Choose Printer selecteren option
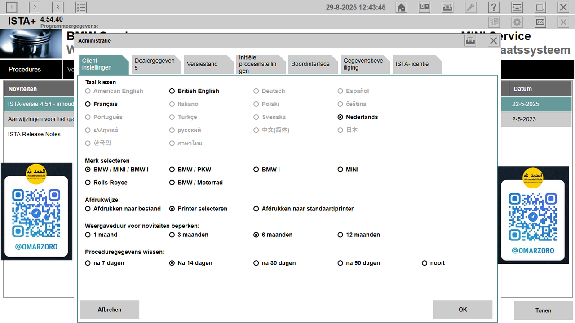 [x=198, y=209]
